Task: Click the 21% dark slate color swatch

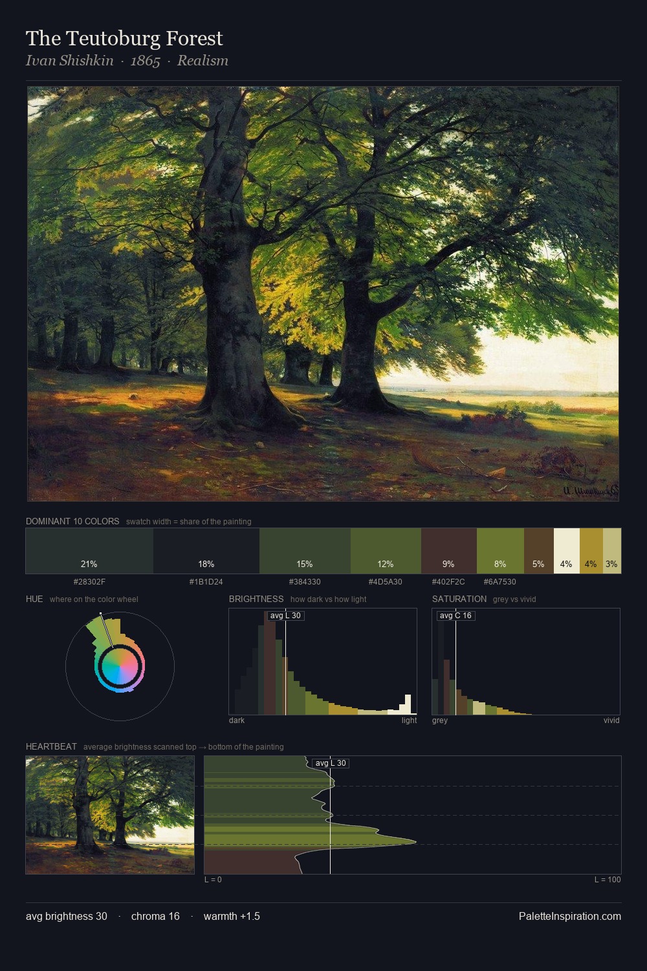Action: [x=89, y=551]
